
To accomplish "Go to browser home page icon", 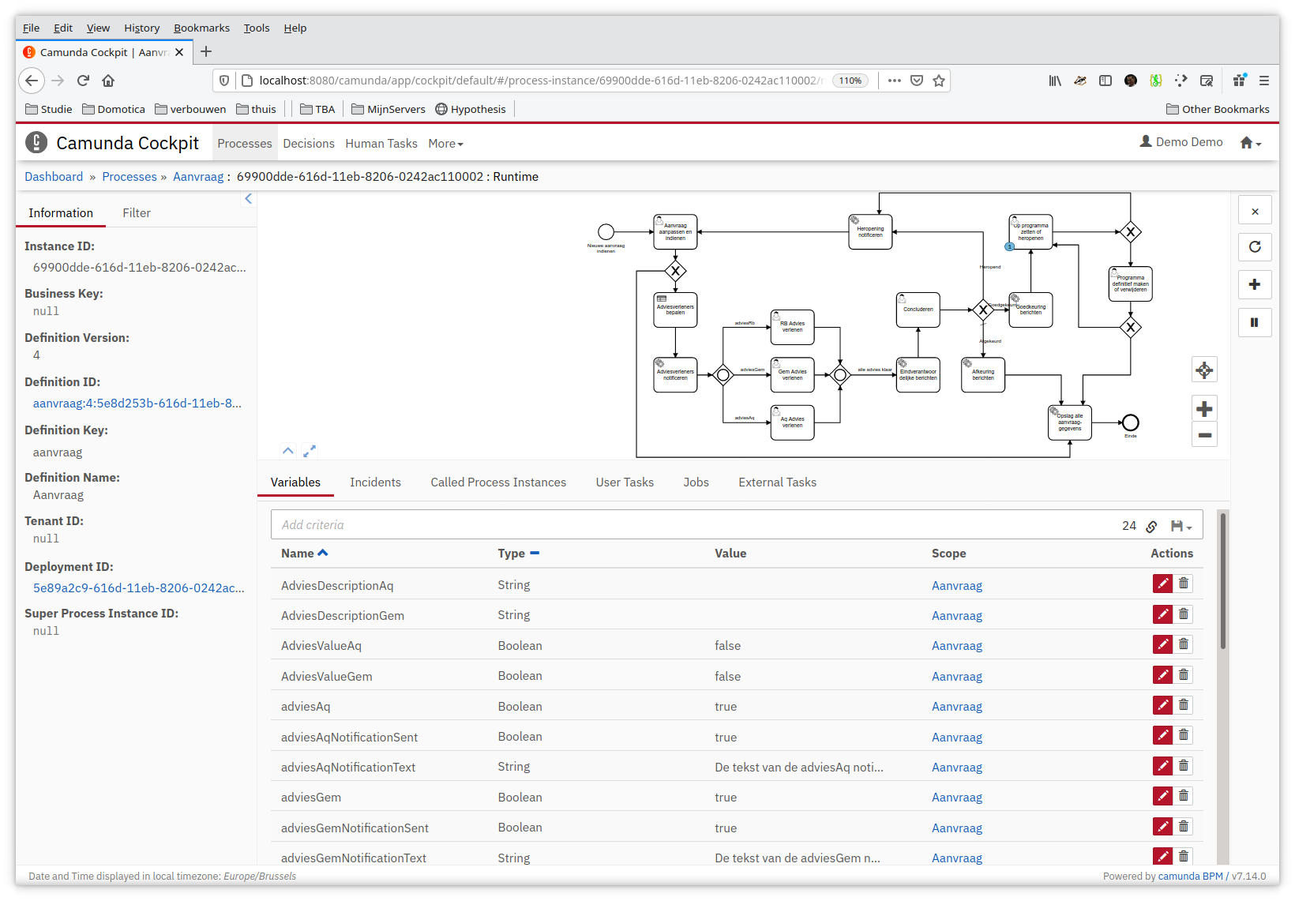I will (x=108, y=81).
